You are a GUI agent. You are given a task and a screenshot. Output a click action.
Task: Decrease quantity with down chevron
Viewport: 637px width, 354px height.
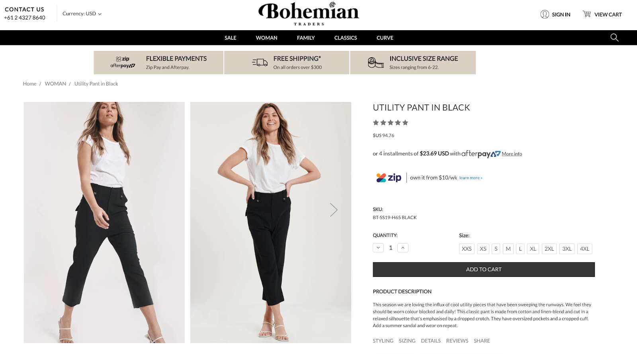coord(378,248)
